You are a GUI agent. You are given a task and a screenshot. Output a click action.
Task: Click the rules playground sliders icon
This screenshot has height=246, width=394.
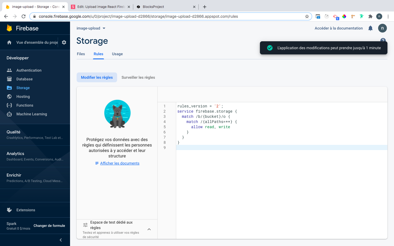point(85,225)
